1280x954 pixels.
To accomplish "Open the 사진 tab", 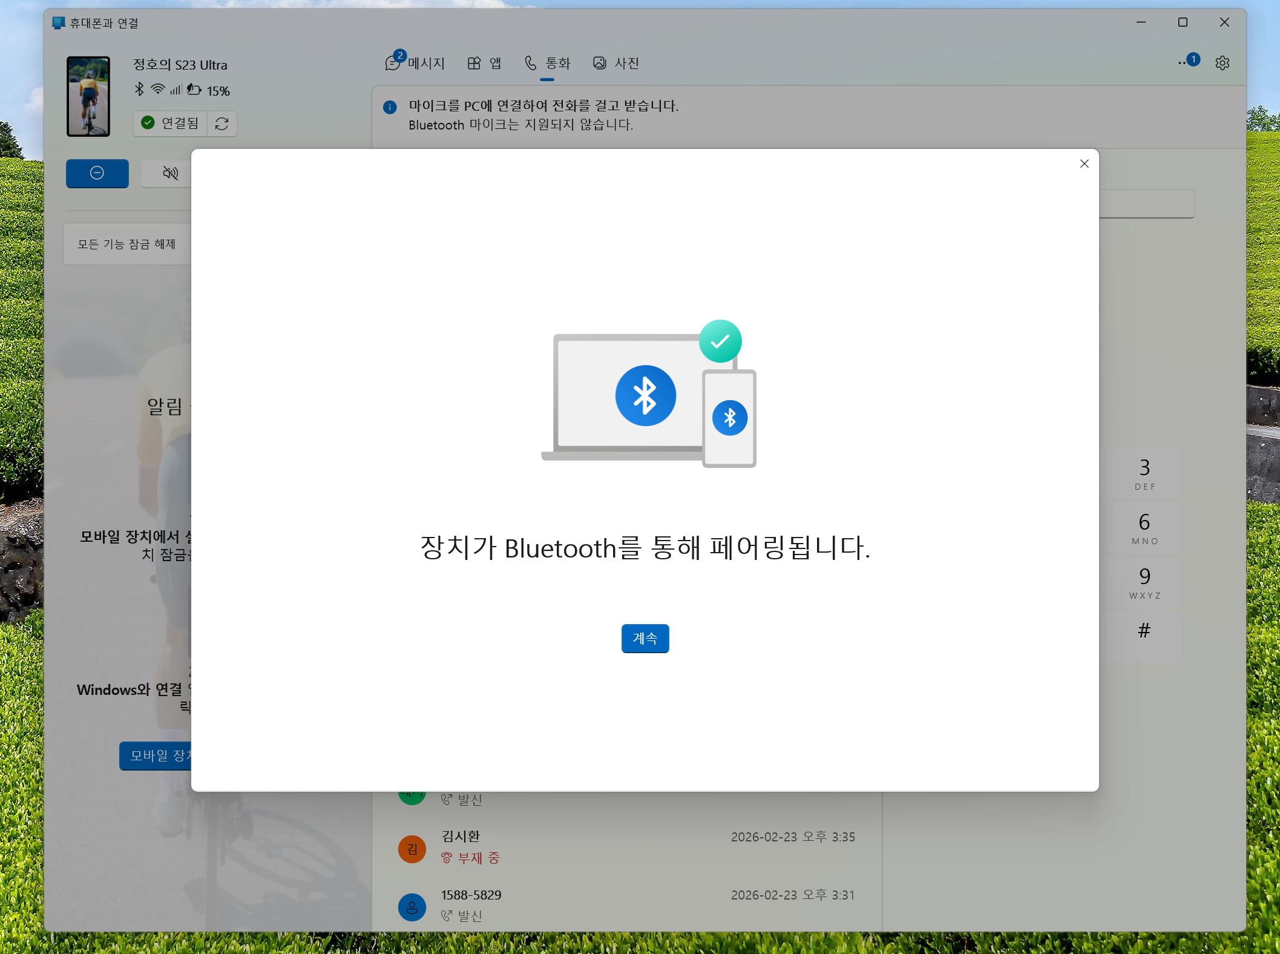I will pyautogui.click(x=616, y=63).
